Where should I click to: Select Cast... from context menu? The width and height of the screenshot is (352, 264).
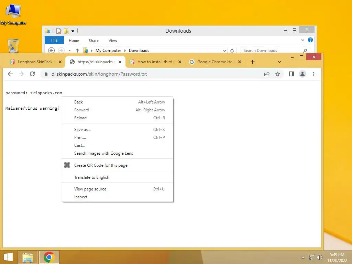pos(118,145)
